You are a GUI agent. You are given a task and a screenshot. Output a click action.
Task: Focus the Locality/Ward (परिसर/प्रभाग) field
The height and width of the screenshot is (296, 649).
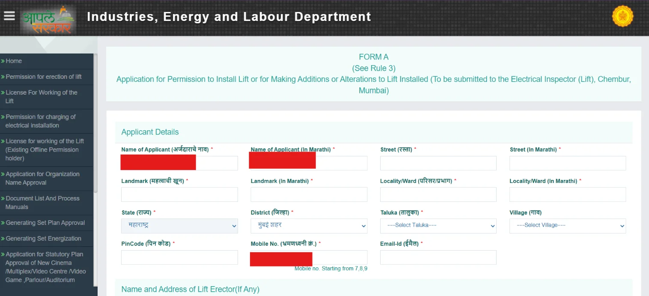(x=438, y=194)
